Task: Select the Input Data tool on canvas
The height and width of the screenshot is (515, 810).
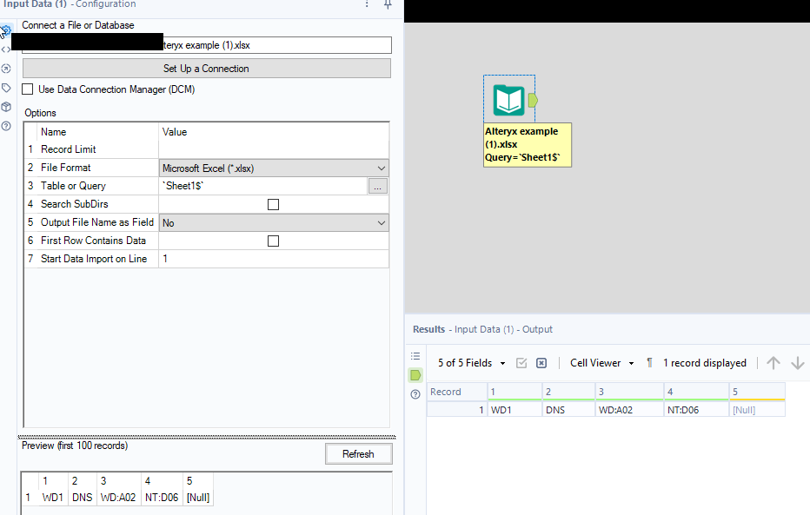Action: point(508,100)
